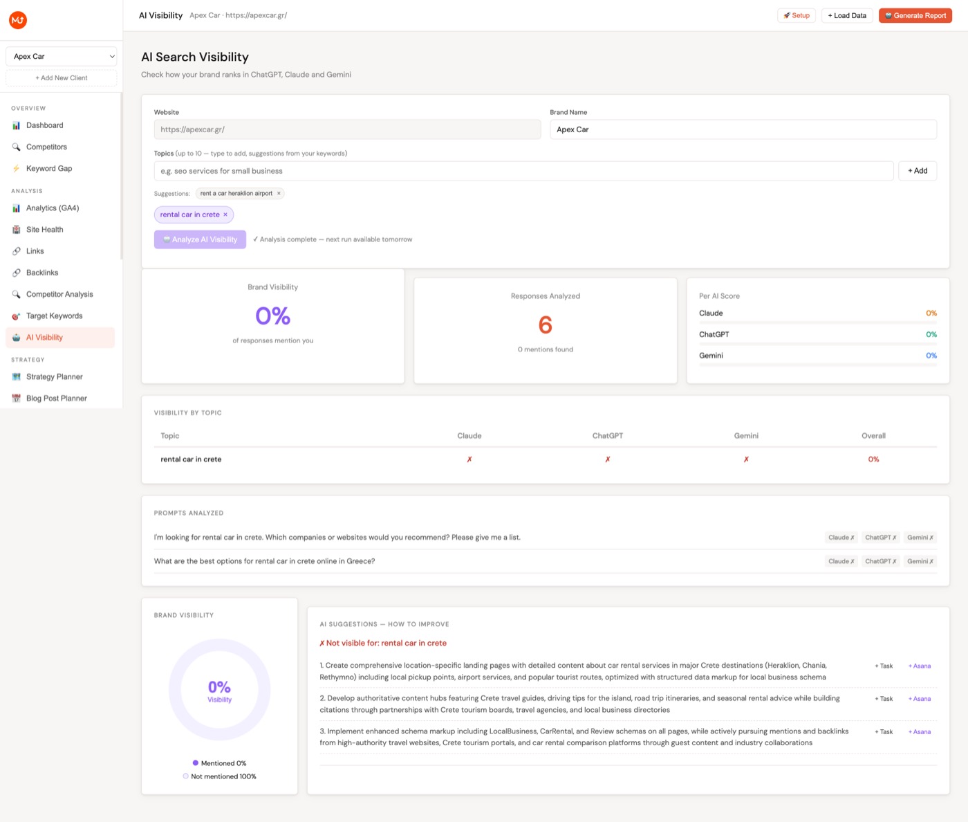Click the + Add topic button
Image resolution: width=968 pixels, height=822 pixels.
pos(918,171)
